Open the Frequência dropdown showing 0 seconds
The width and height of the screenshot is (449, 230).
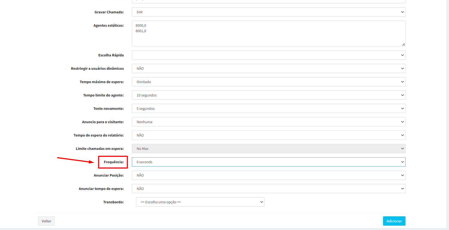[x=268, y=162]
